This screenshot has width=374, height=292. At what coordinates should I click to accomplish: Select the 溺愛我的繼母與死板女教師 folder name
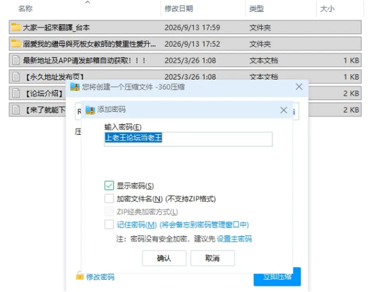click(89, 44)
